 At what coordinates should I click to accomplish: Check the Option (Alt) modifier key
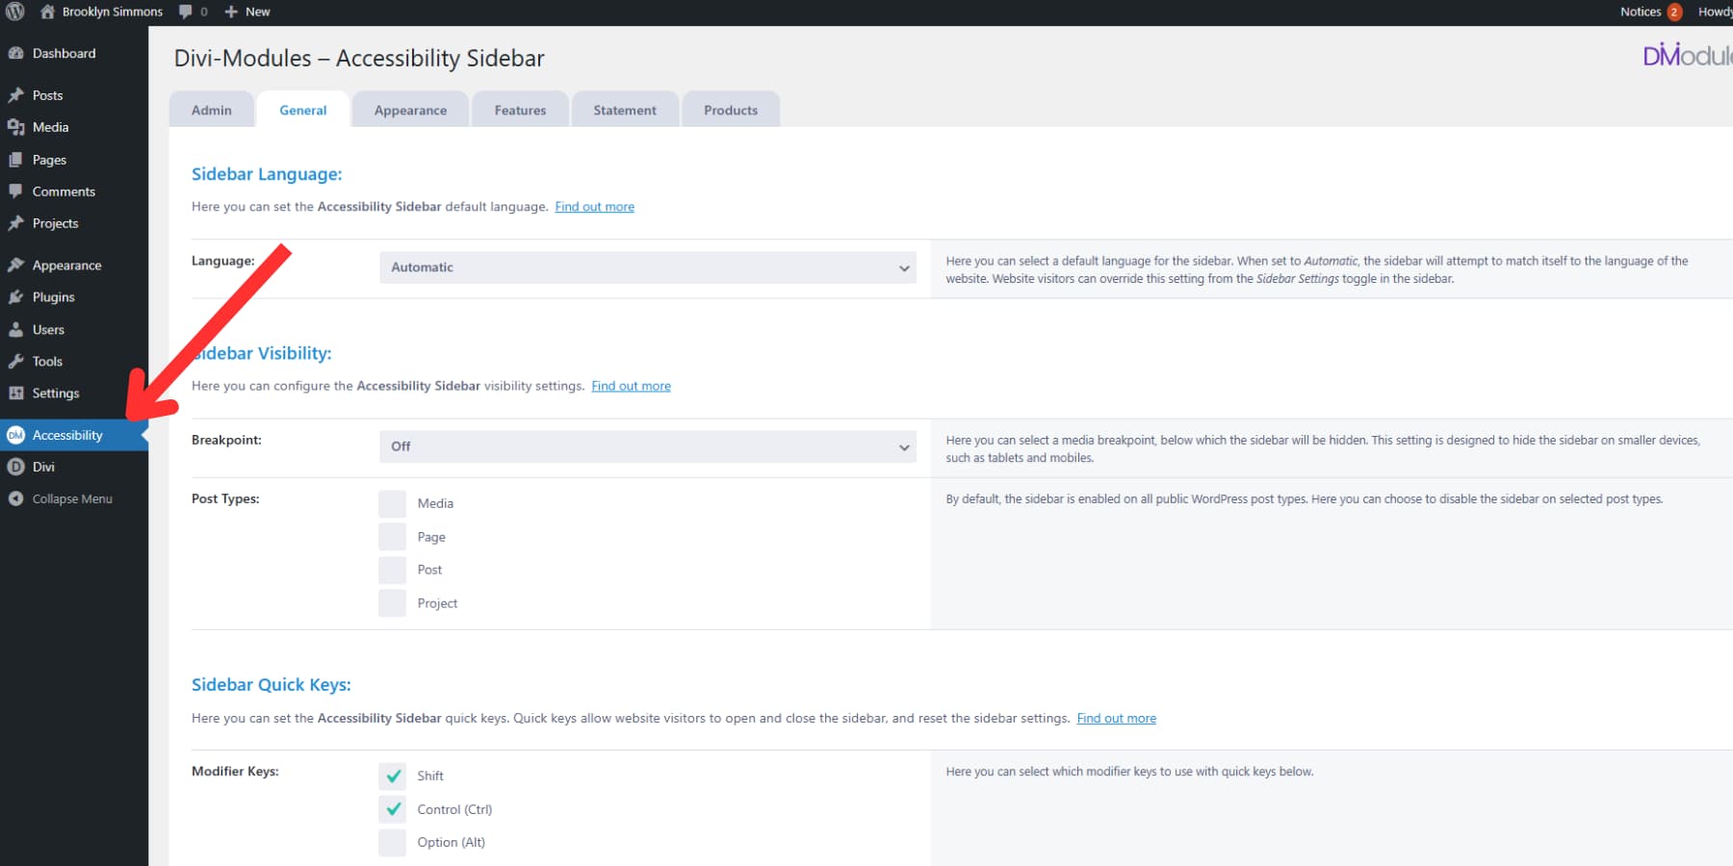392,842
